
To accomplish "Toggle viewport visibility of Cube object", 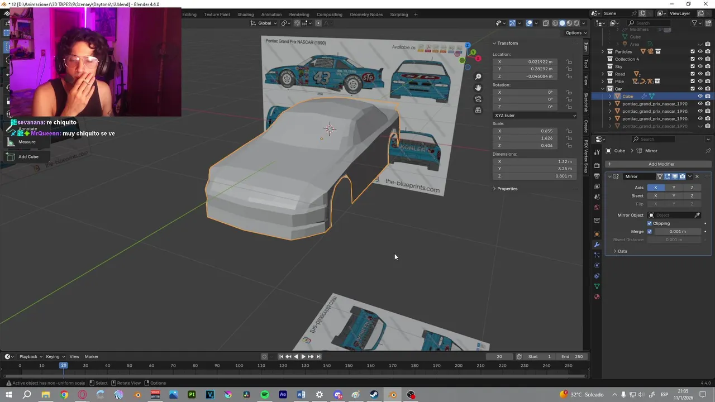I will tap(700, 96).
